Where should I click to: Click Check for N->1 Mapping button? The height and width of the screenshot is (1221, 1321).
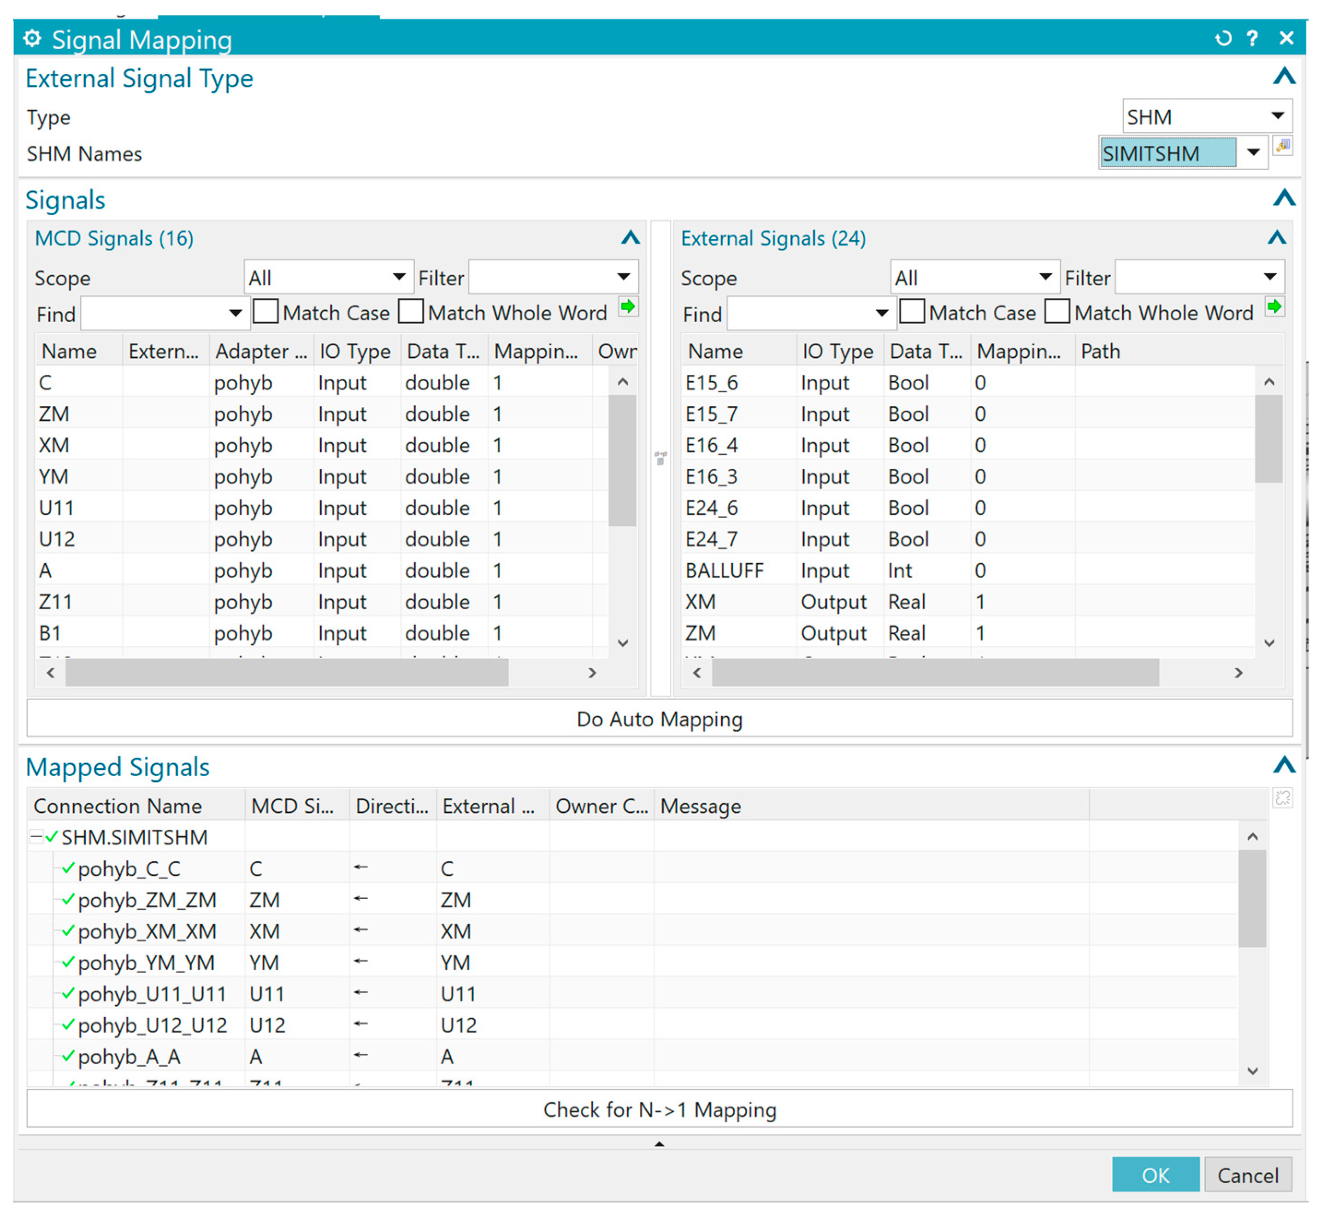point(659,1109)
